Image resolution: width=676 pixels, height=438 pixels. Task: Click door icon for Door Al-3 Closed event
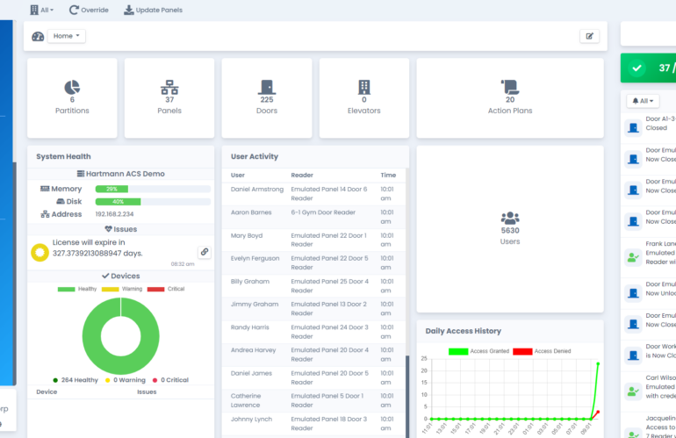633,127
